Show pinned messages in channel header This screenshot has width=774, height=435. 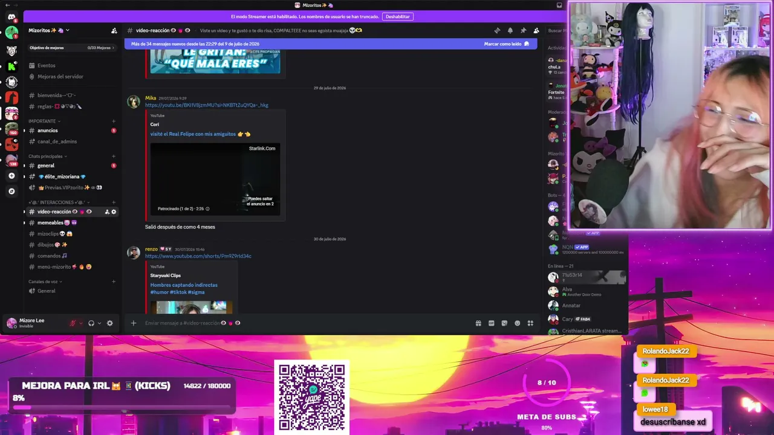(523, 30)
